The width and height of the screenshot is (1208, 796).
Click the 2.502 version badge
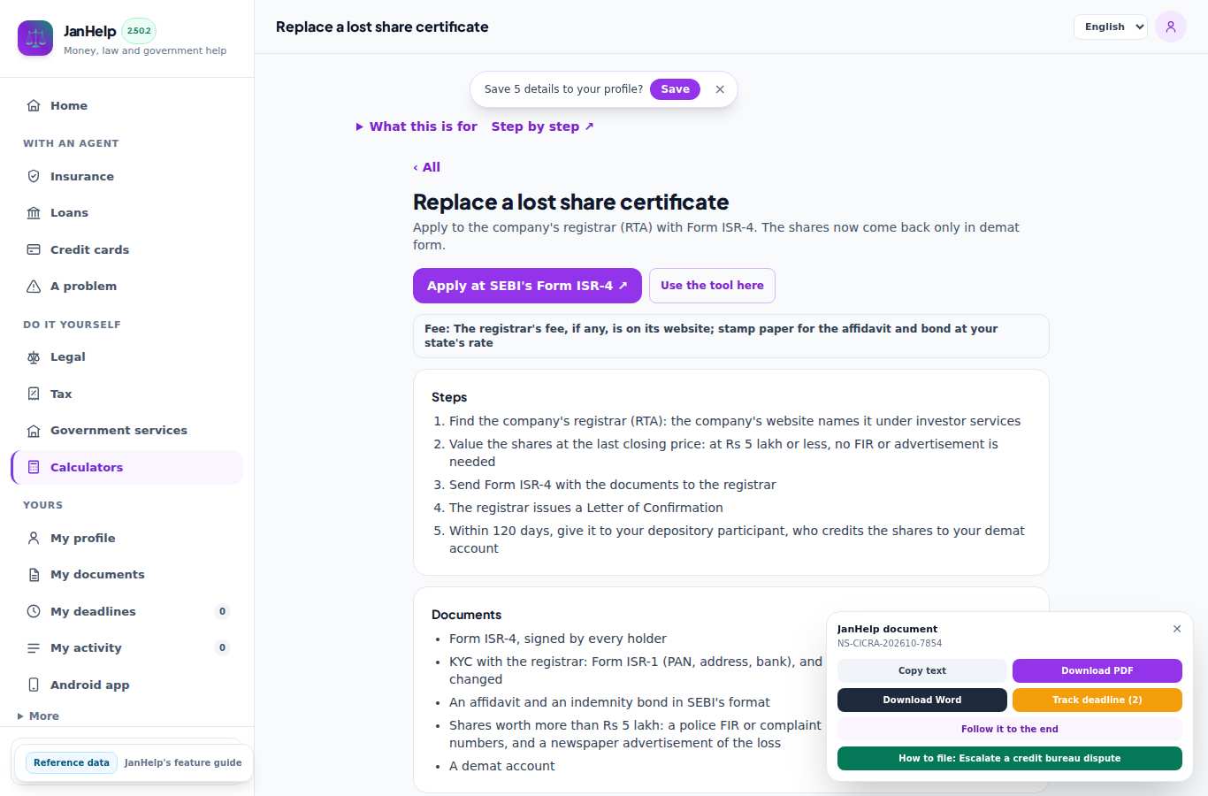139,31
